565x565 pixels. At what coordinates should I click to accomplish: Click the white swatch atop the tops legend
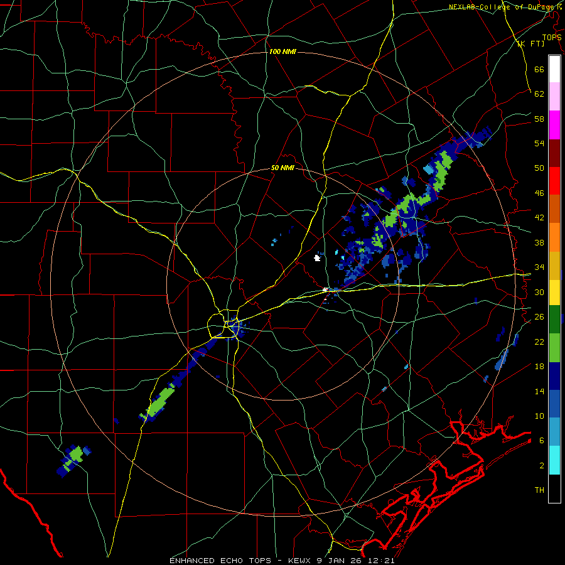point(554,69)
